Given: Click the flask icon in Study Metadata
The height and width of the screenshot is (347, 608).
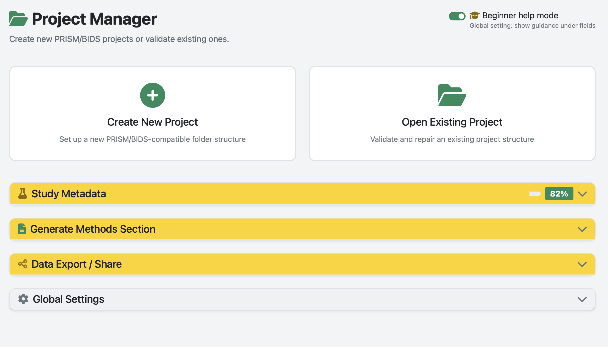Looking at the screenshot, I should (23, 193).
